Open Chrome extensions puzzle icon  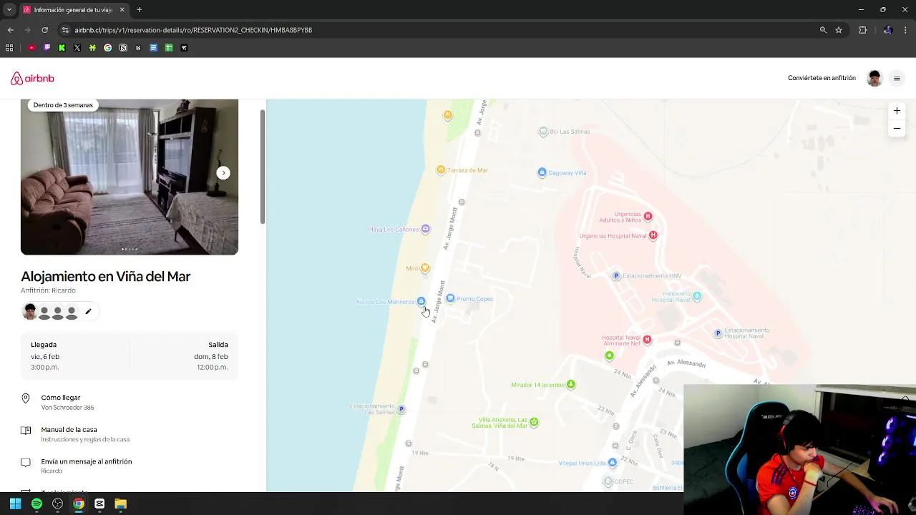862,30
